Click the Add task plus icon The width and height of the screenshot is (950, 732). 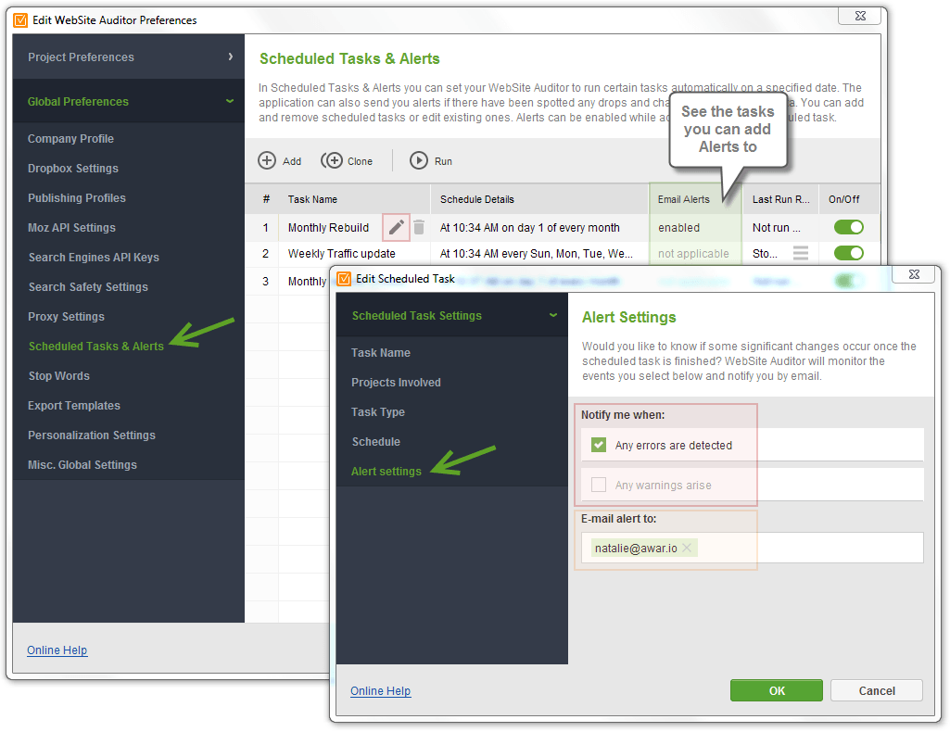point(267,160)
